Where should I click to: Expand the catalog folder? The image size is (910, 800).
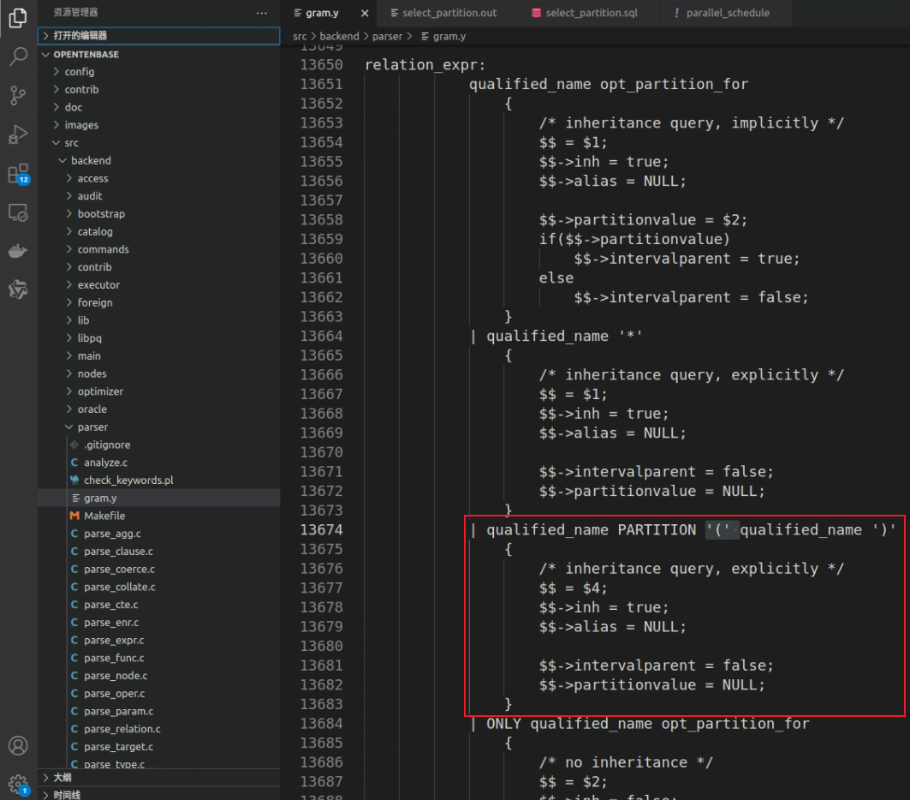click(x=159, y=231)
